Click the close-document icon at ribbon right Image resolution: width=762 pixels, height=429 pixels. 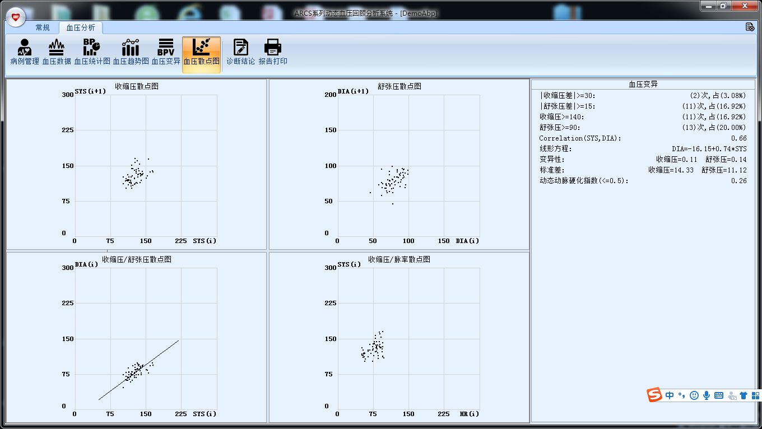[x=750, y=27]
